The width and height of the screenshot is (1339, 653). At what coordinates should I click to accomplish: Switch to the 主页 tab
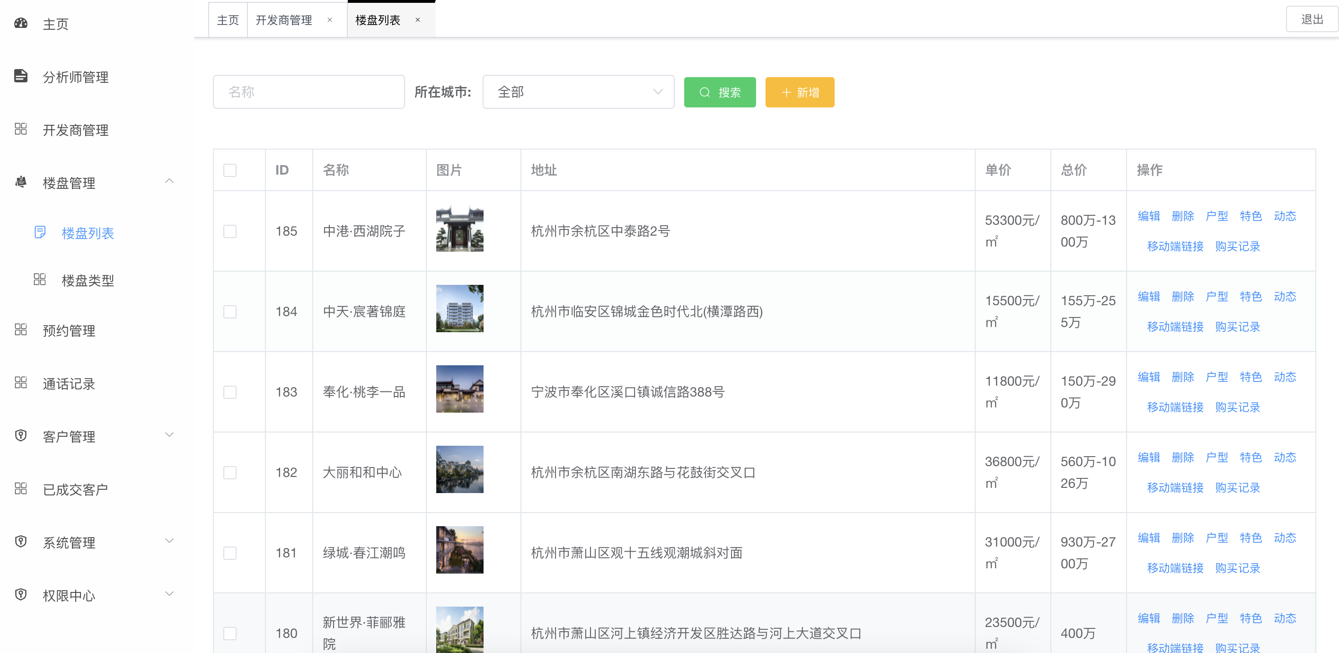click(228, 19)
